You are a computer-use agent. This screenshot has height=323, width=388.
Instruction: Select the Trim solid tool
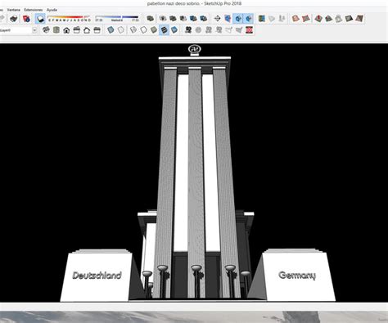193,19
